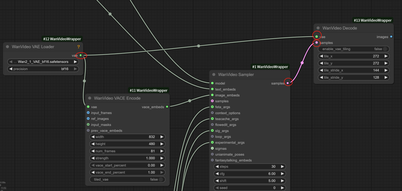402x191 pixels.
Task: Click the strength 1.000 slider field
Action: pyautogui.click(x=128, y=158)
